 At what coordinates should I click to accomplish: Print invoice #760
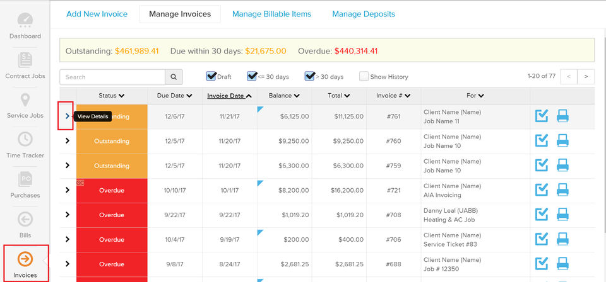point(562,140)
